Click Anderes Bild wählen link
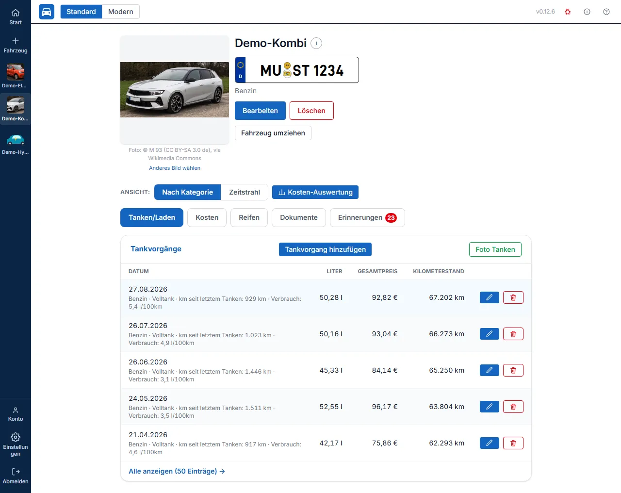 point(175,168)
